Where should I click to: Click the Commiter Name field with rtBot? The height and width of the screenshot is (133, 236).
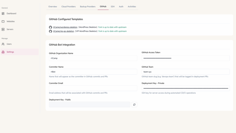[93, 72]
